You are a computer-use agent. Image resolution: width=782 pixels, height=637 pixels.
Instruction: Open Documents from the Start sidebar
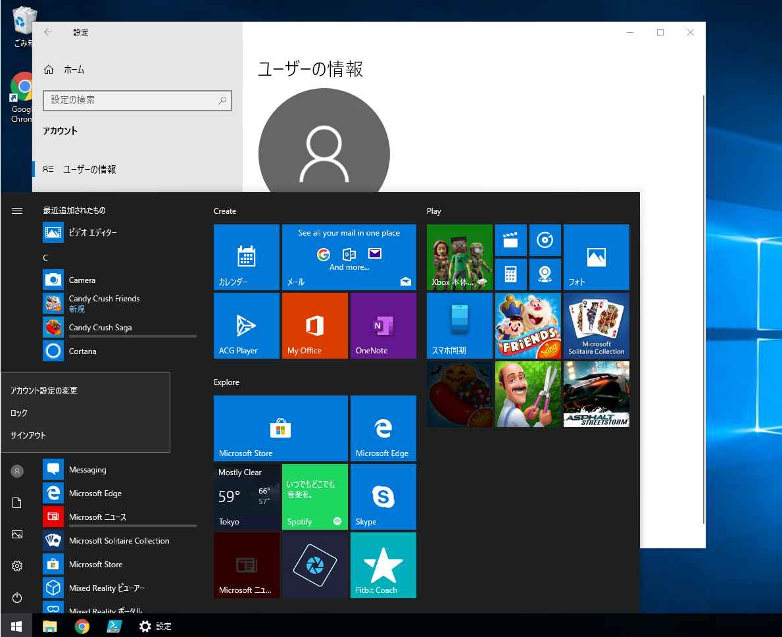click(17, 503)
